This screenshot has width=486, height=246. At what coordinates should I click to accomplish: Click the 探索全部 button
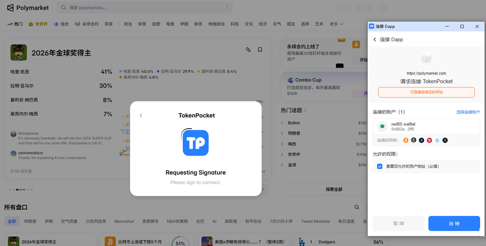[334, 189]
